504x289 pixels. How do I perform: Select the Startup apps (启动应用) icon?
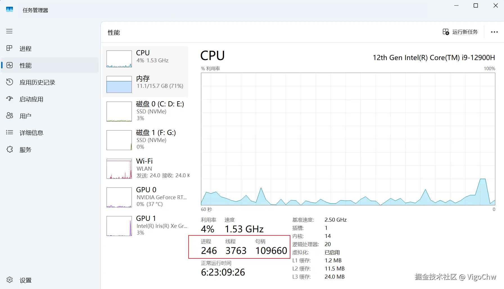[x=10, y=99]
